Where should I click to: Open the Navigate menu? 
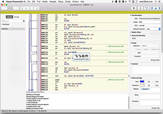[x=53, y=2]
